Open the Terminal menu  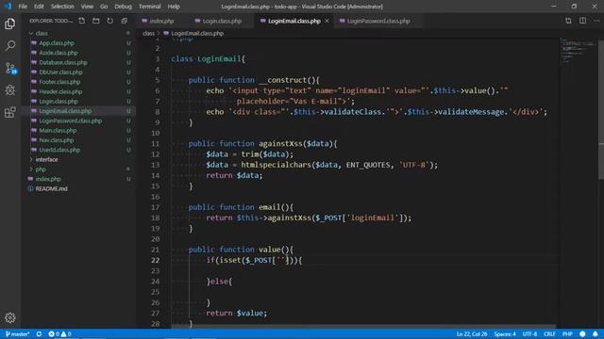click(x=149, y=7)
